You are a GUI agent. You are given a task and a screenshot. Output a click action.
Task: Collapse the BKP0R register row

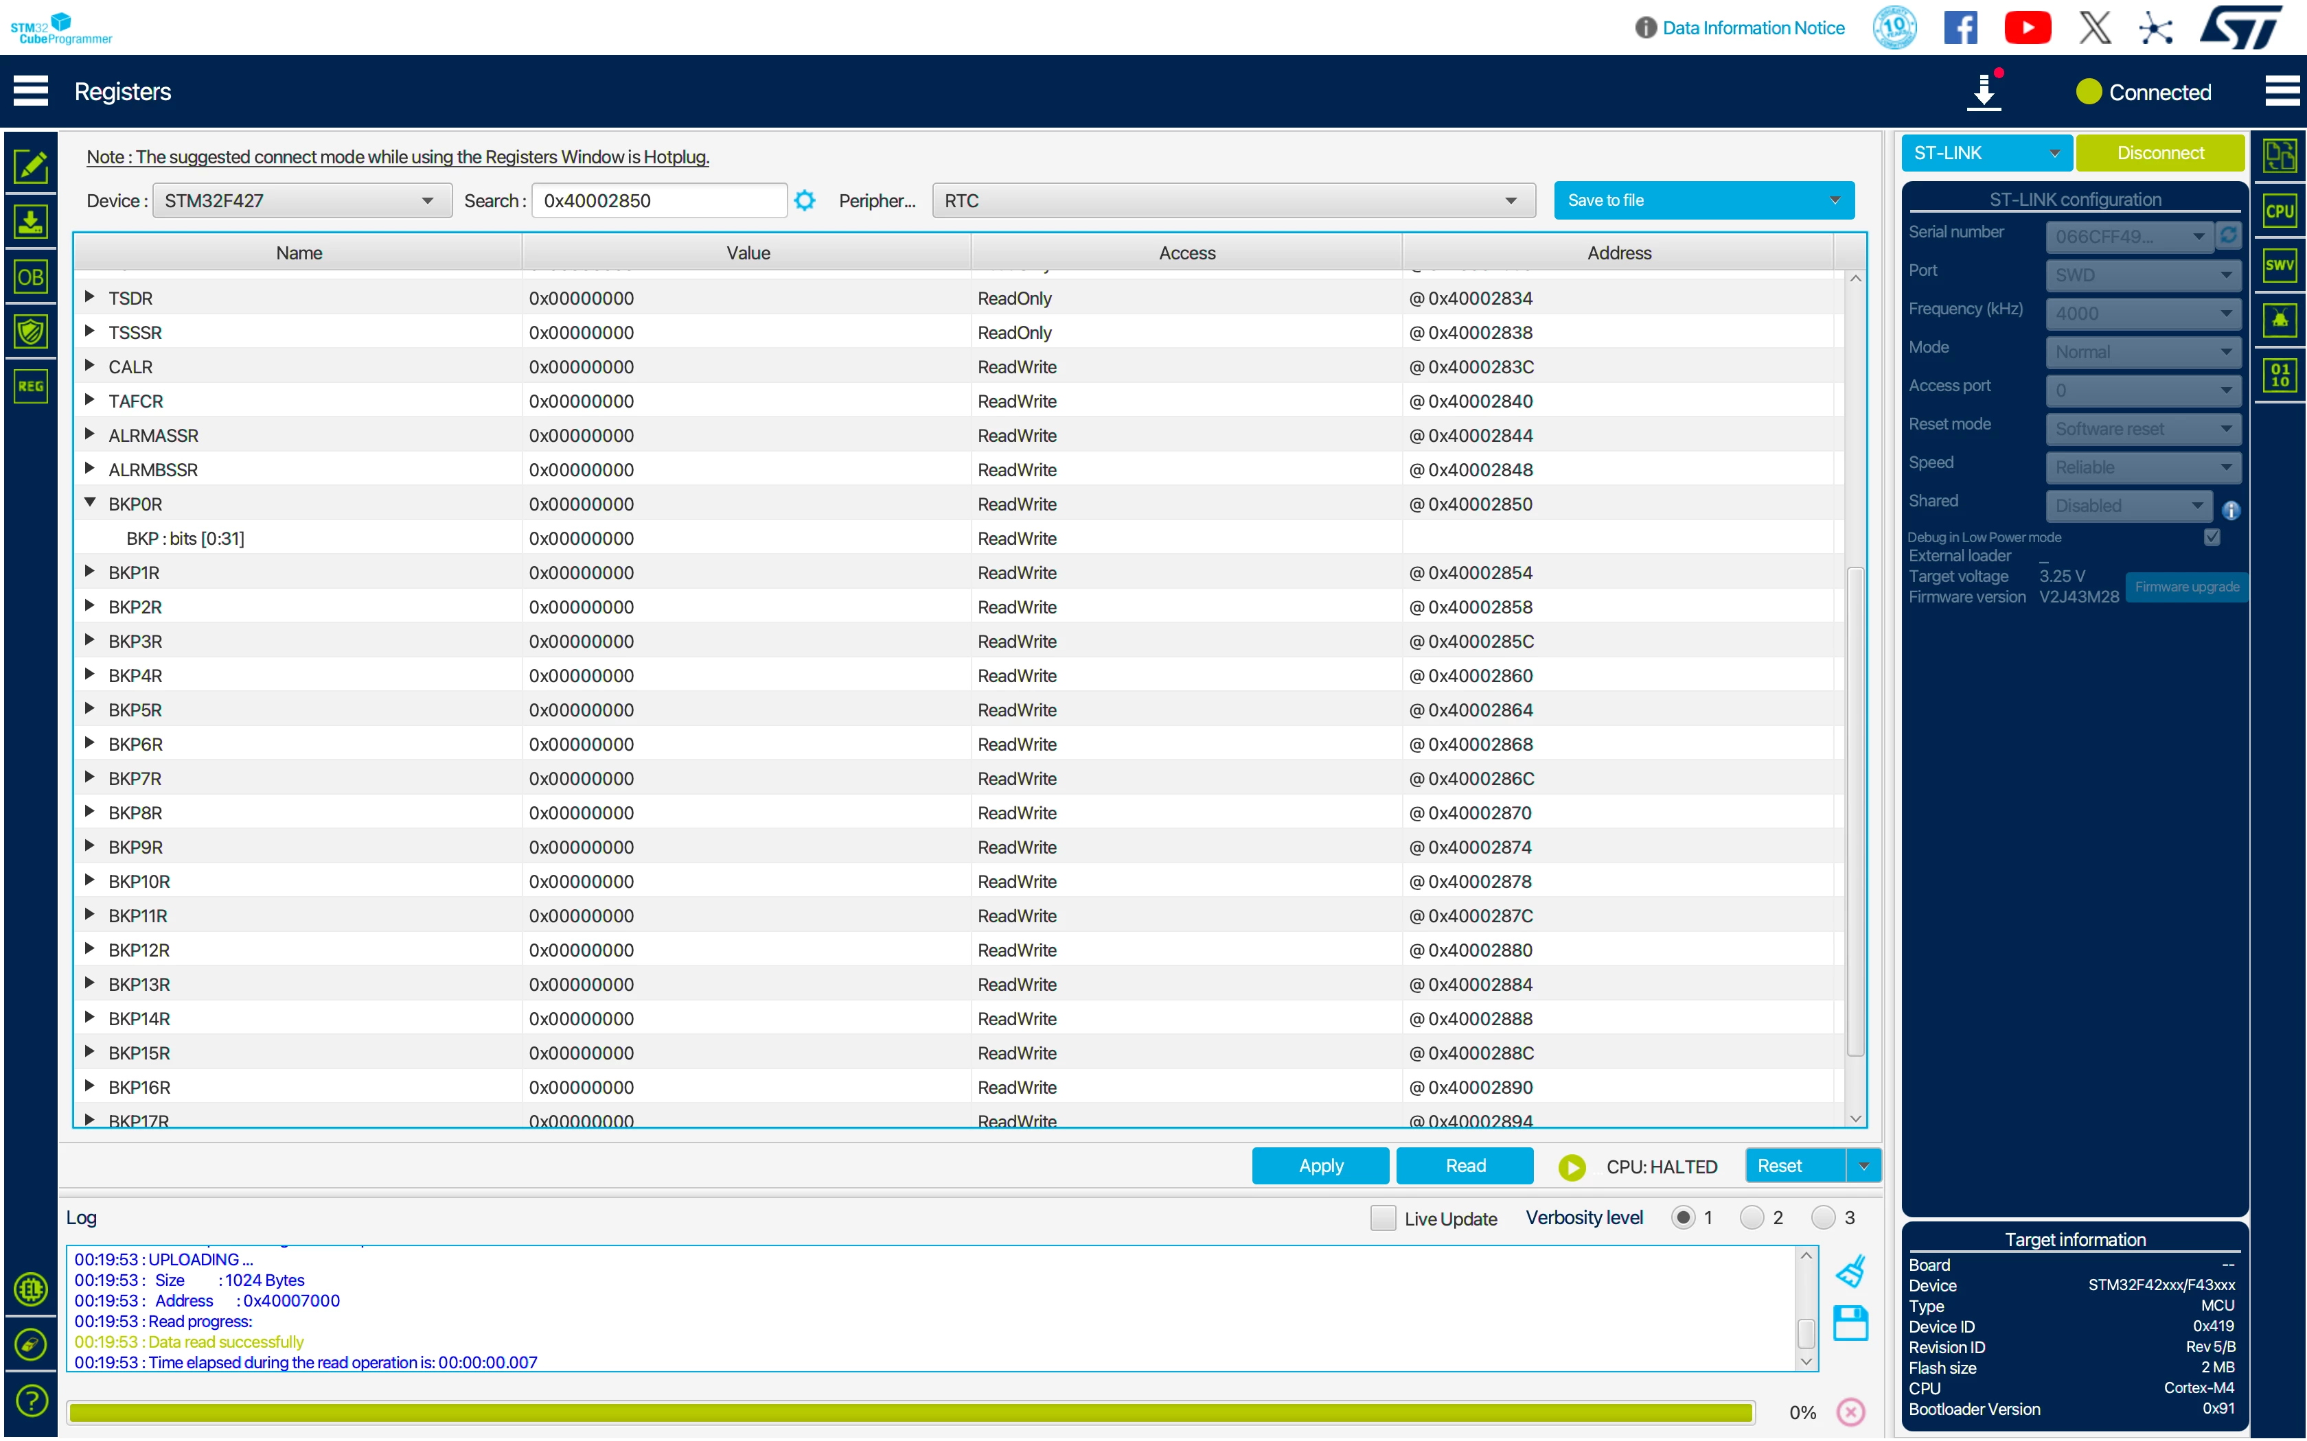coord(90,502)
